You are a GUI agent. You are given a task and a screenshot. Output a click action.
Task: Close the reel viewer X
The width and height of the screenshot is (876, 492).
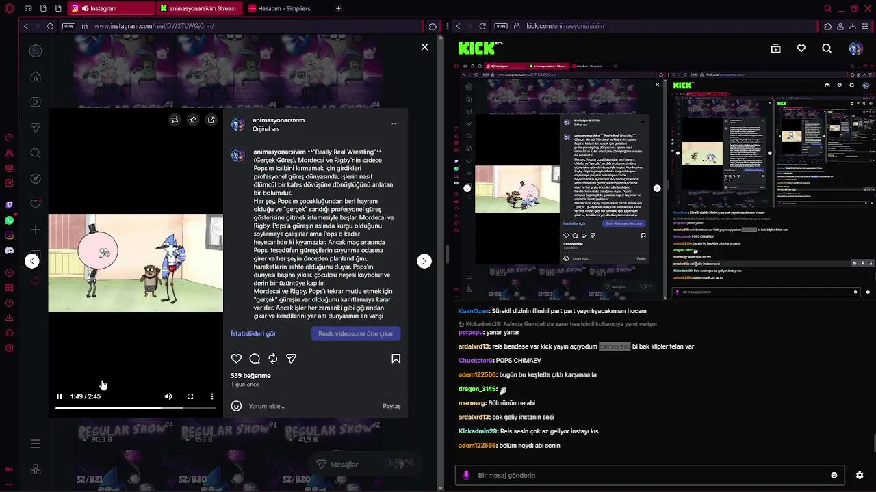[424, 47]
